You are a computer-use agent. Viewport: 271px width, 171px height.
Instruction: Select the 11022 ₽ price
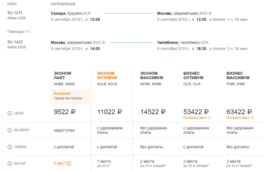[110, 112]
